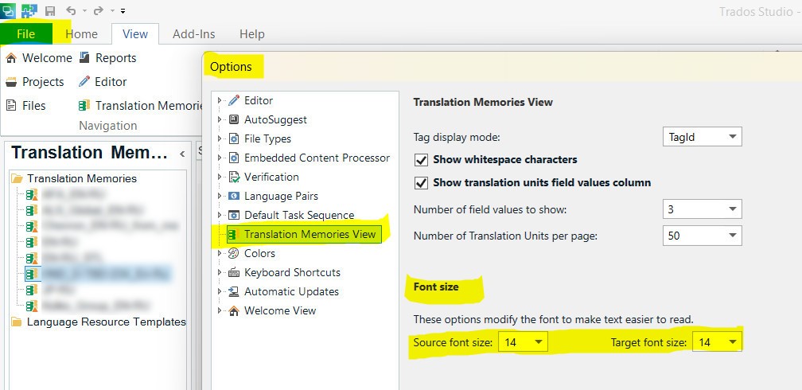
Task: Switch to the Home ribbon tab
Action: pyautogui.click(x=81, y=34)
